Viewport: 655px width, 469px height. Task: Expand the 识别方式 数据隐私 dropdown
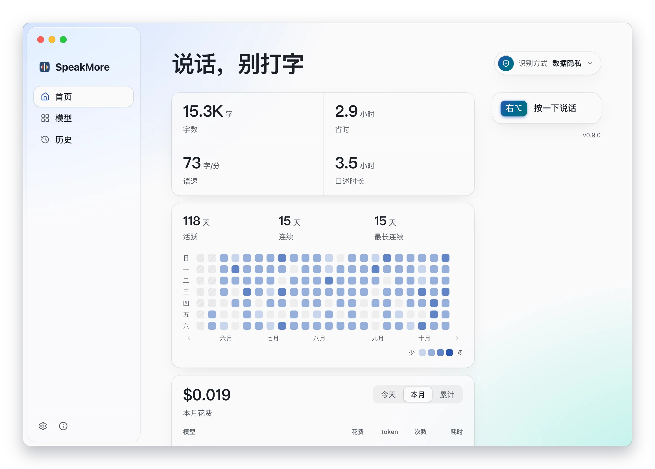548,63
